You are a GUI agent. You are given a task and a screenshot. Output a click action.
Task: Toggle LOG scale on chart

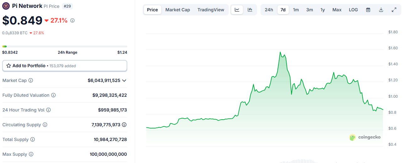353,10
